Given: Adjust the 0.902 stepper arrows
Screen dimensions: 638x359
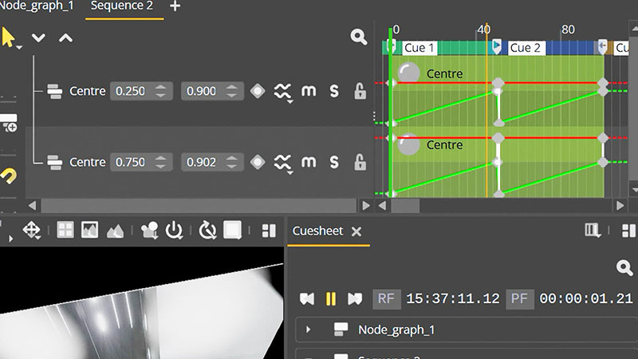Looking at the screenshot, I should coord(232,163).
